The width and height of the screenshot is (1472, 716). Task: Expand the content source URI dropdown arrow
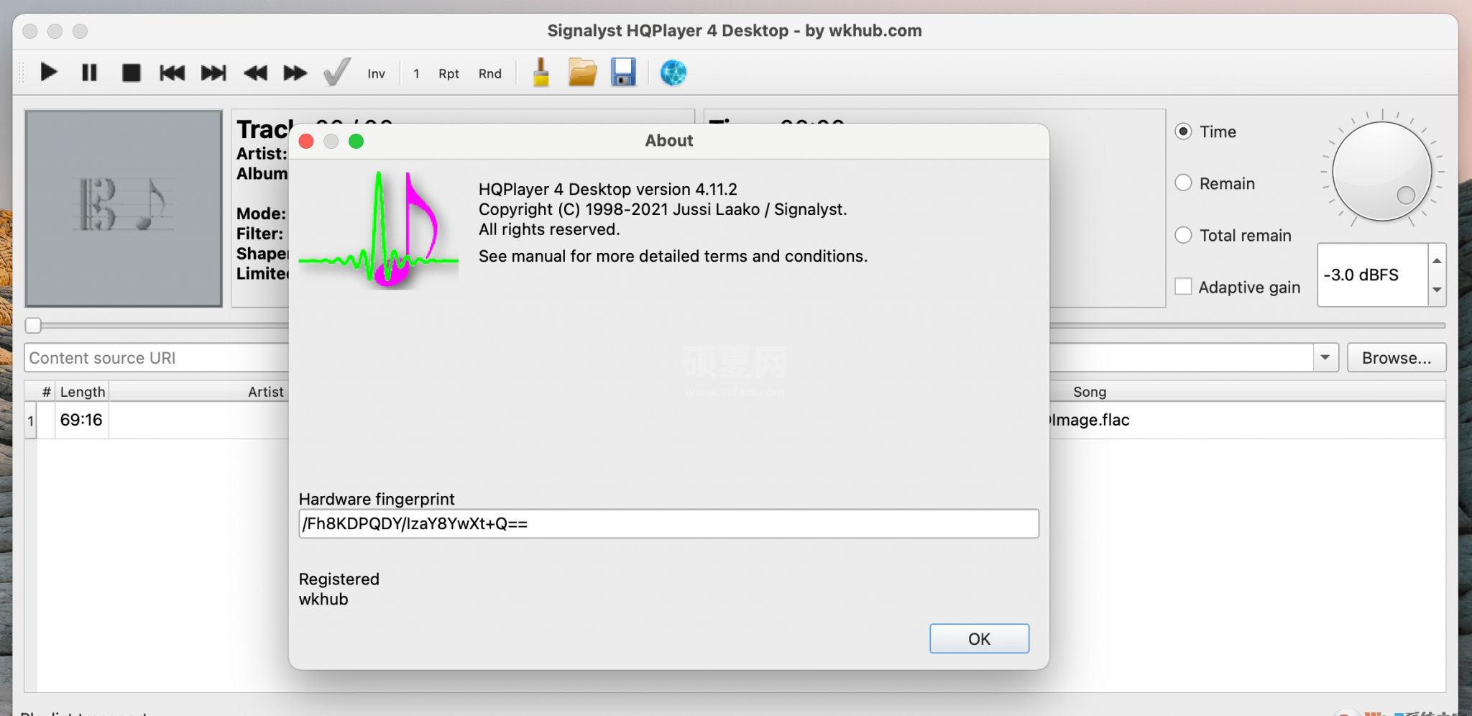1325,358
